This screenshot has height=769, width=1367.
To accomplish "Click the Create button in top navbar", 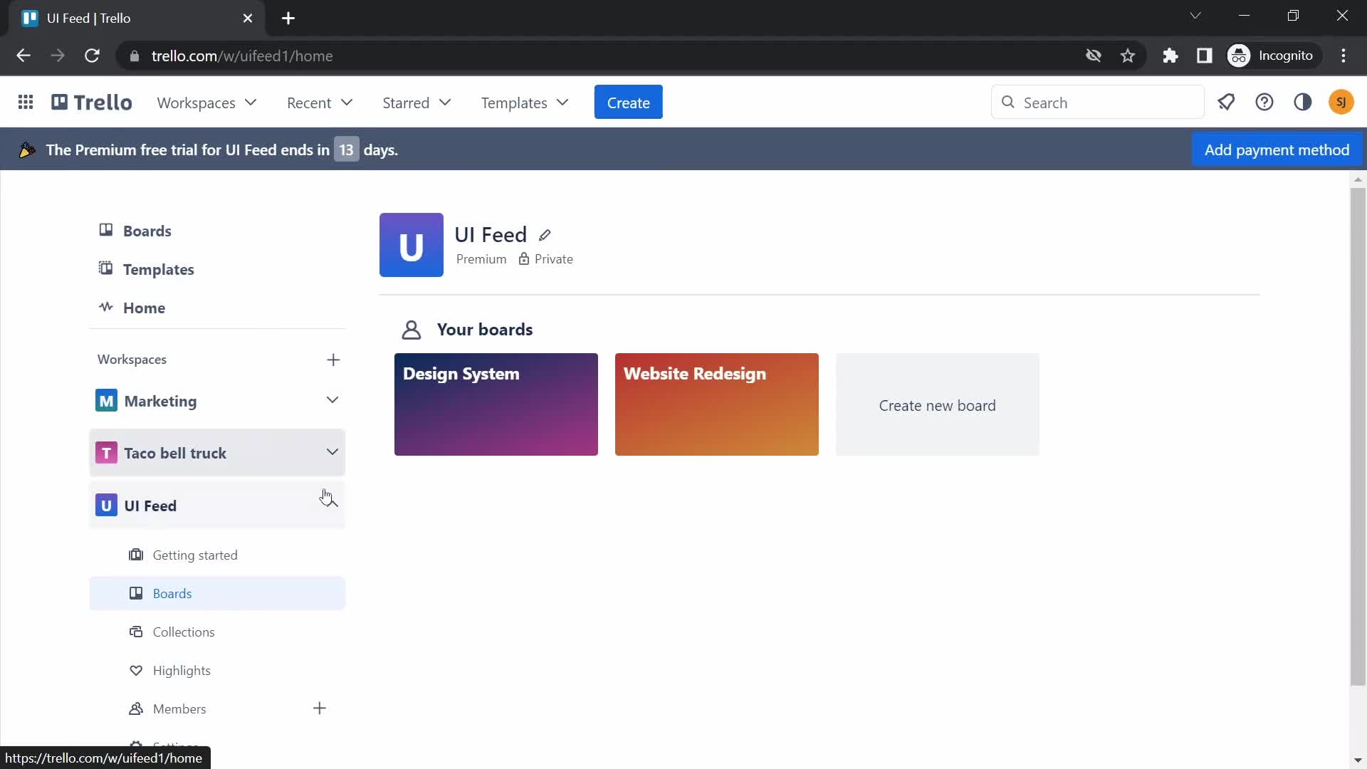I will (628, 103).
